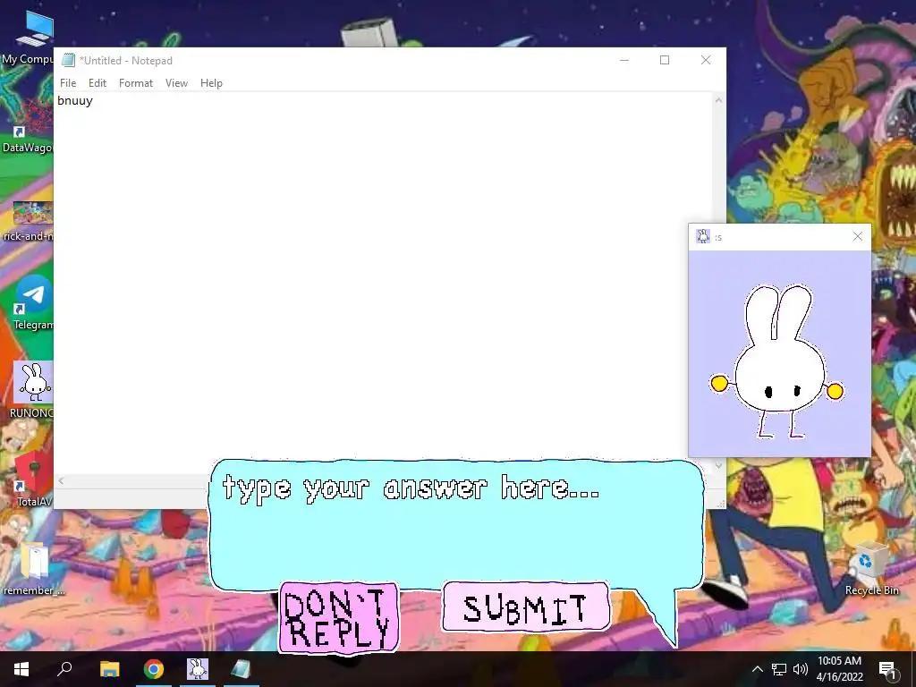Switch to bunny app on taskbar
Screen dimensions: 916x687
pyautogui.click(x=198, y=669)
